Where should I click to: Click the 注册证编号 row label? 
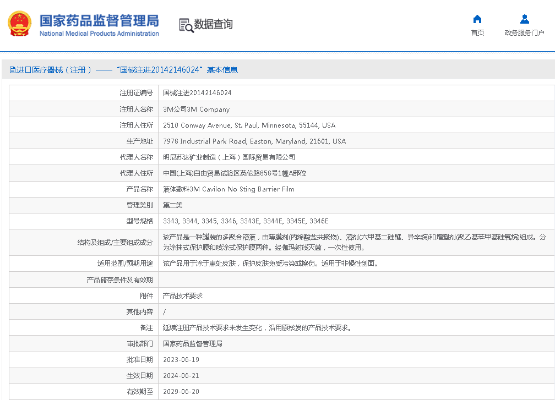point(137,92)
